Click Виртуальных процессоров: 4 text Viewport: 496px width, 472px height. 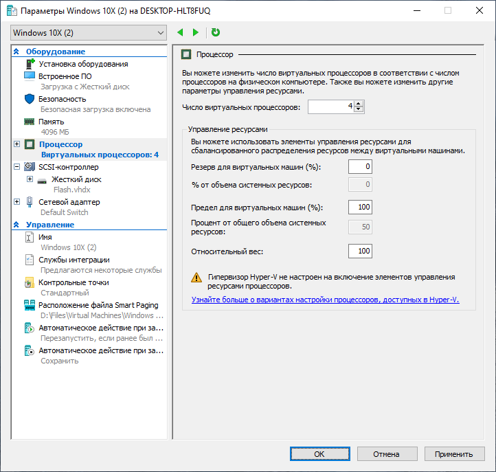tap(100, 155)
